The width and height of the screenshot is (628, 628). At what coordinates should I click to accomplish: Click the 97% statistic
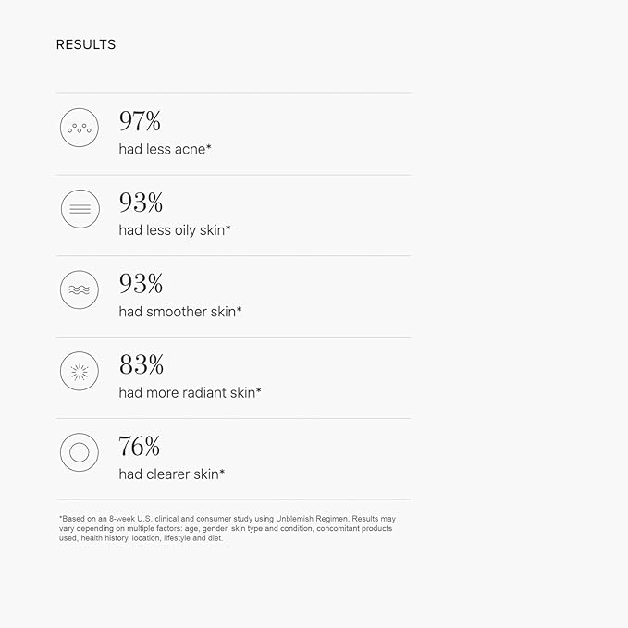pos(140,121)
